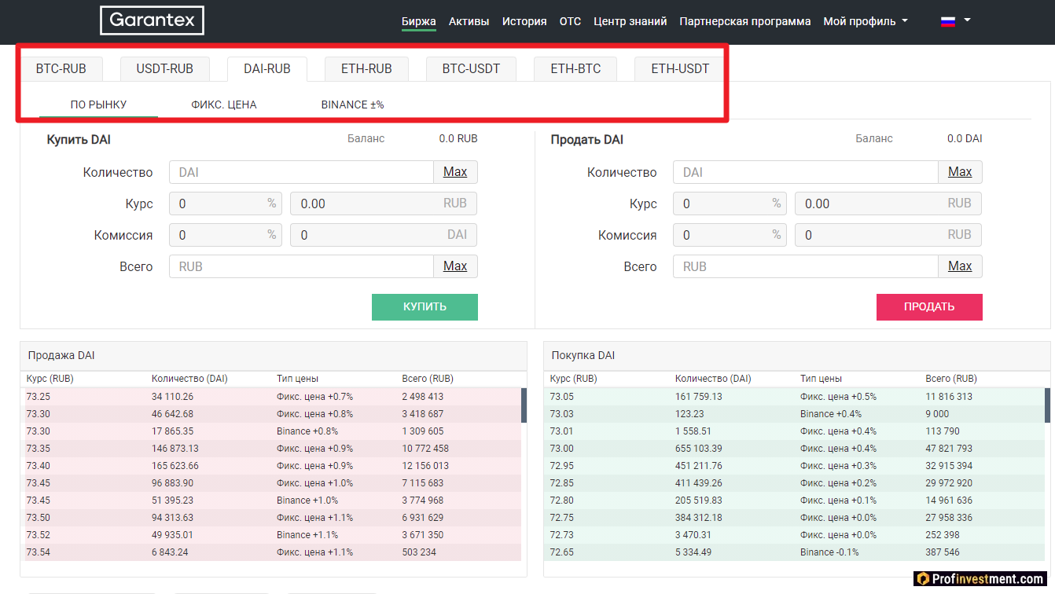The image size is (1055, 594).
Task: Switch to the ETH-USDT pair tab
Action: (x=680, y=68)
